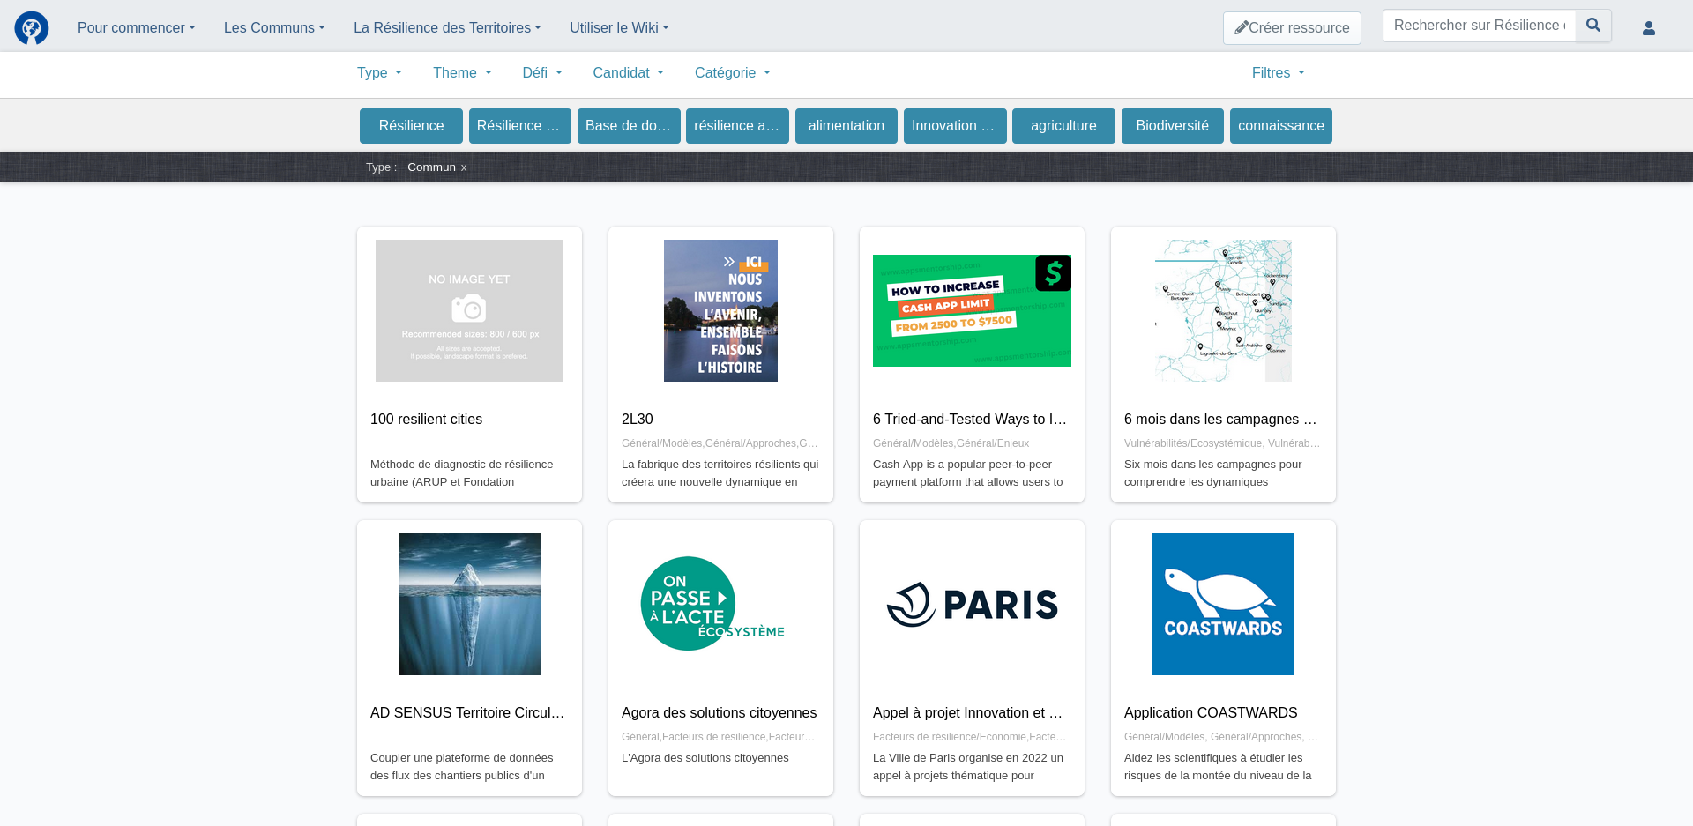Open the COASTWARDS turtle logo thumbnail
This screenshot has width=1693, height=826.
pyautogui.click(x=1223, y=604)
